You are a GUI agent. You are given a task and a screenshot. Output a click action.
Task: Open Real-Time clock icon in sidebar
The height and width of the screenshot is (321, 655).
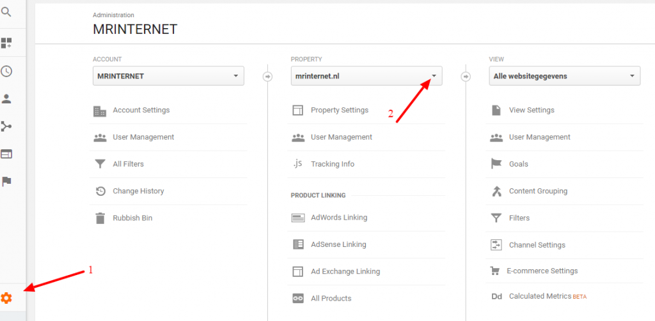point(6,71)
